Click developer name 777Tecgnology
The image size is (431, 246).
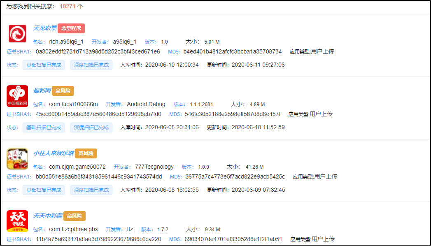(x=154, y=167)
